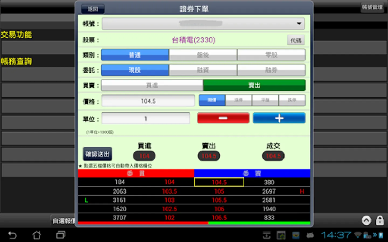Click 確認送出 confirm submit button
The width and height of the screenshot is (388, 242).
97,154
